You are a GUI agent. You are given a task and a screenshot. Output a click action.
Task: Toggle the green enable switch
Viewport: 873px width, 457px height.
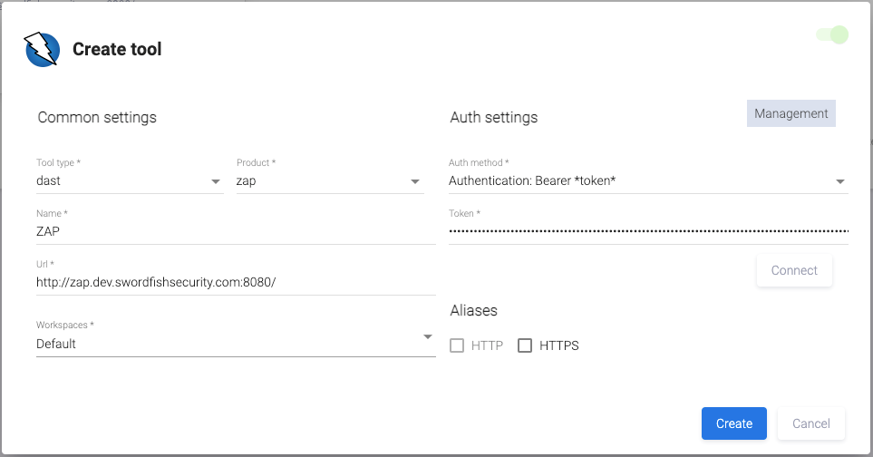832,35
